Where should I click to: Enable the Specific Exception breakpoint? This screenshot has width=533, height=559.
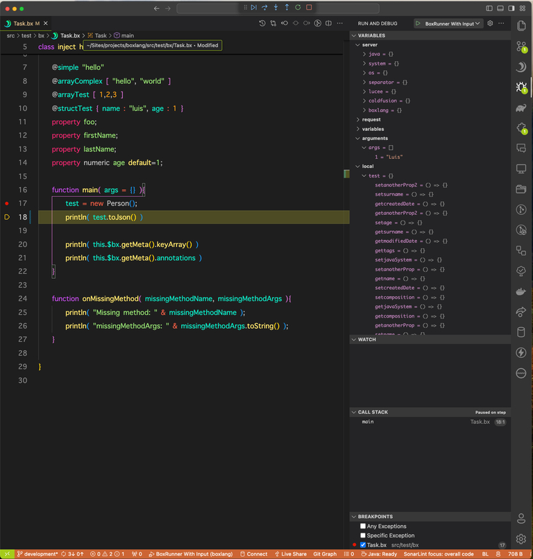tap(363, 535)
